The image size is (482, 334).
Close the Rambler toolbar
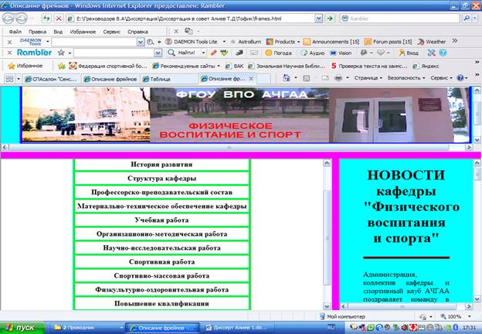tap(9, 53)
